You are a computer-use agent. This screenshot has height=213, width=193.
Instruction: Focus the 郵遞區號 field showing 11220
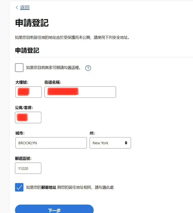[x=28, y=168]
